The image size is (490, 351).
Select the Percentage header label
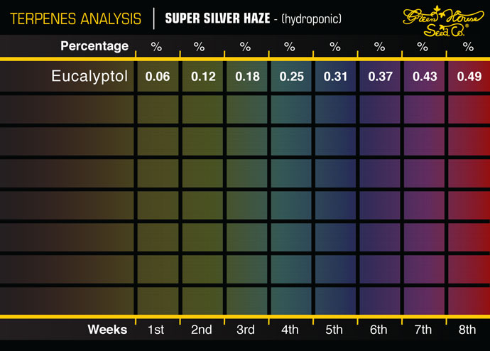(94, 46)
